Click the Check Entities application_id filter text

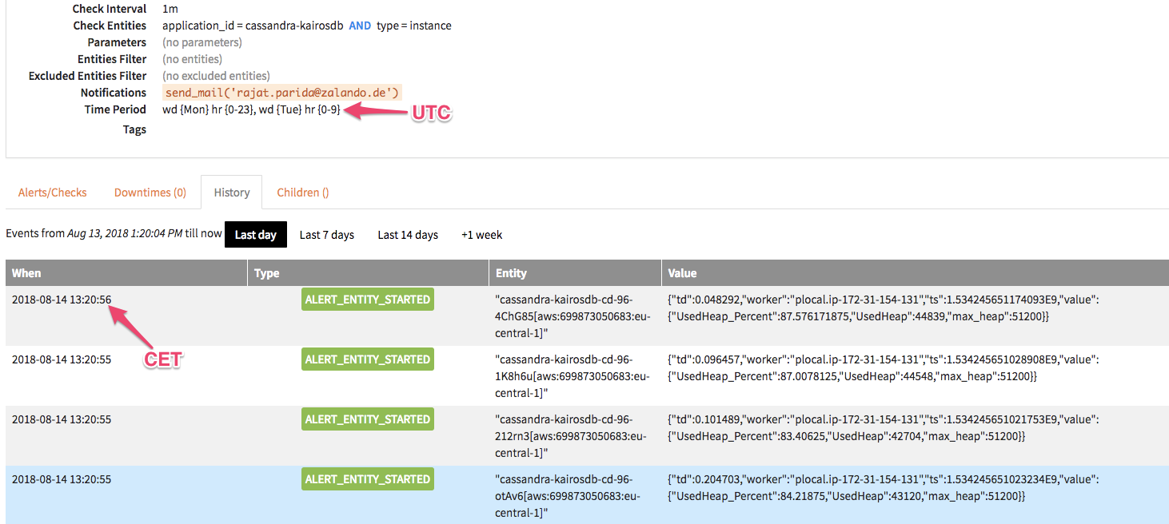coord(253,26)
